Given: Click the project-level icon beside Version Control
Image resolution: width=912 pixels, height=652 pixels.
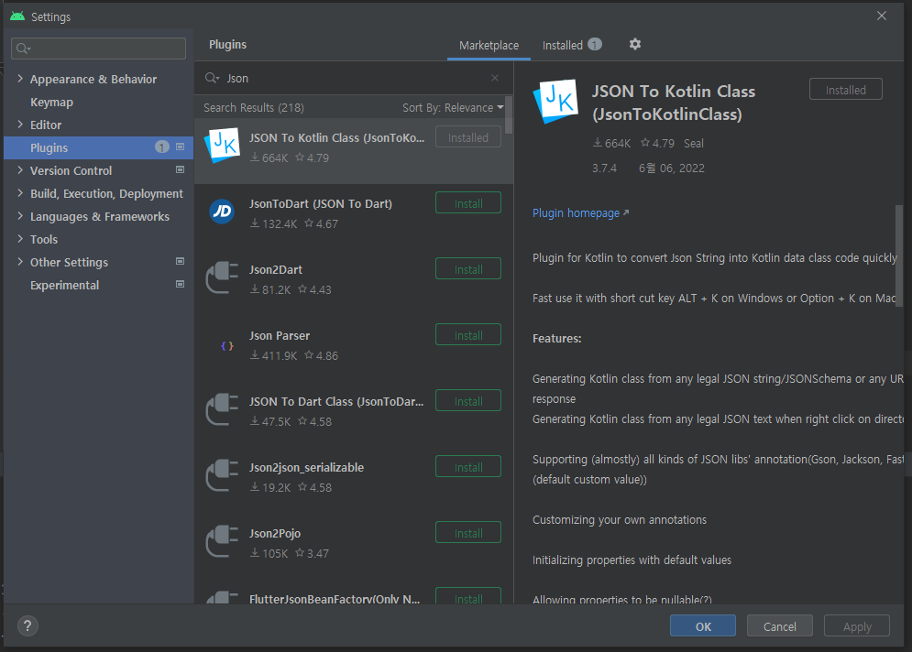Looking at the screenshot, I should [181, 169].
